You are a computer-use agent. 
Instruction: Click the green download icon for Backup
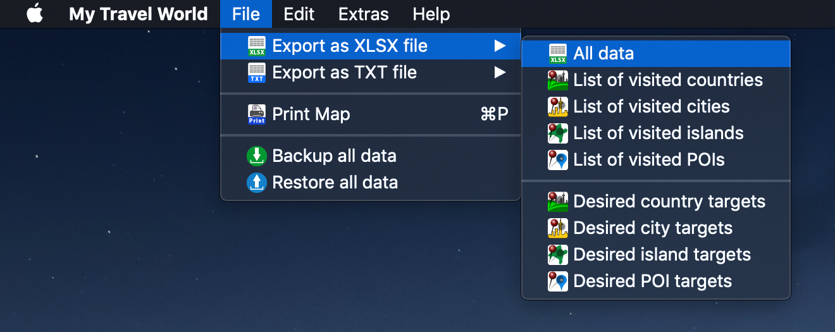click(x=257, y=156)
